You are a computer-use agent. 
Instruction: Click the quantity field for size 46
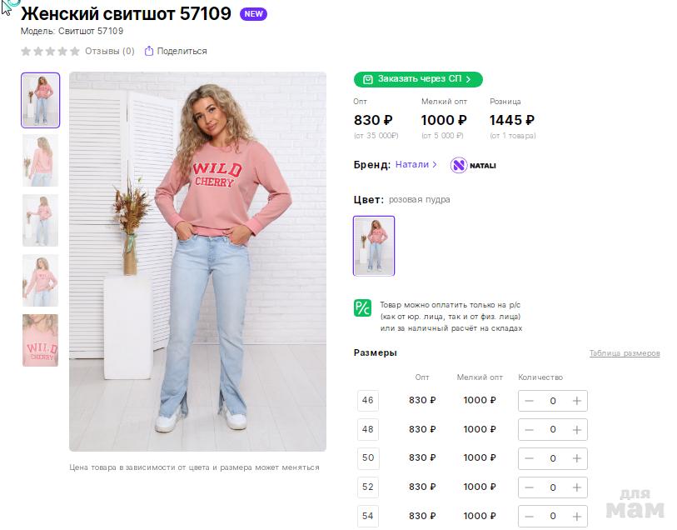(x=553, y=401)
